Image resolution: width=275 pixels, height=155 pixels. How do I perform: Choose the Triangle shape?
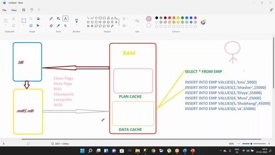112,18
